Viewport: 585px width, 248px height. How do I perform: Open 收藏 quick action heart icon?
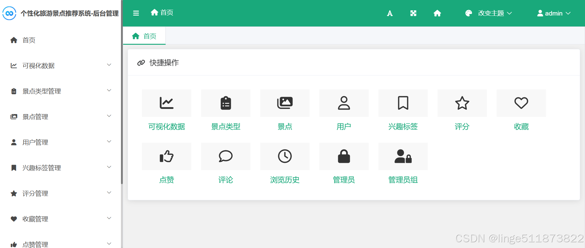pos(521,103)
